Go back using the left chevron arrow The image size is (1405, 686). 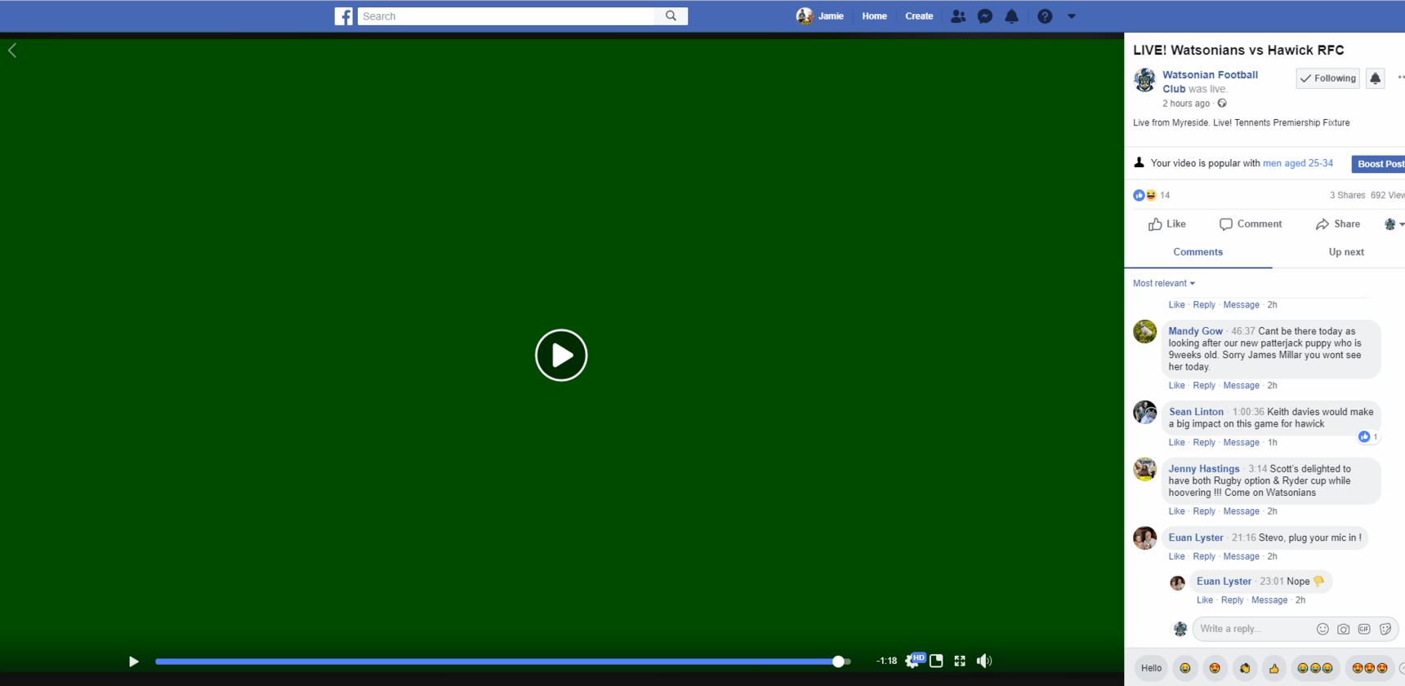(12, 51)
